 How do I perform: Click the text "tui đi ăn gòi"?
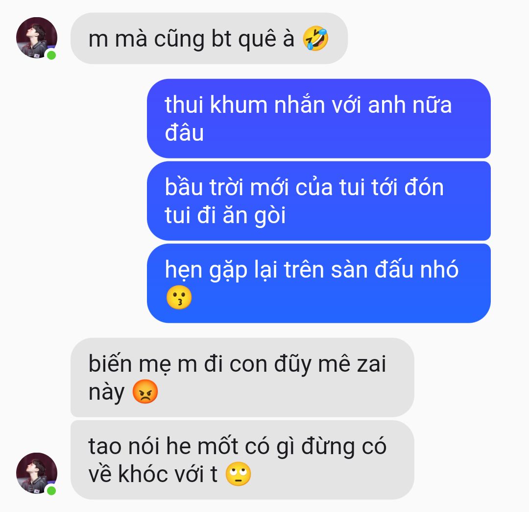[x=225, y=215]
